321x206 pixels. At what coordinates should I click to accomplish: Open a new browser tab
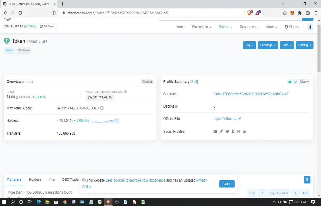pyautogui.click(x=63, y=4)
